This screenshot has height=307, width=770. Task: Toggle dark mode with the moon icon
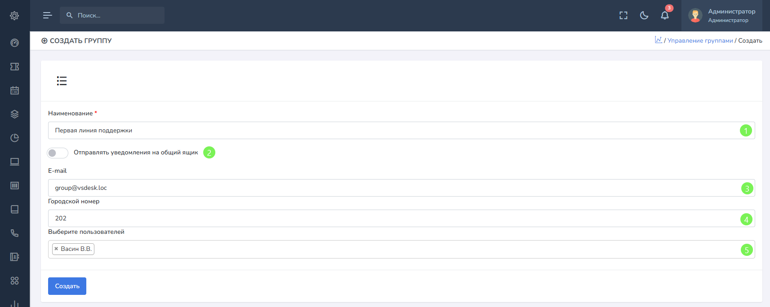[644, 16]
